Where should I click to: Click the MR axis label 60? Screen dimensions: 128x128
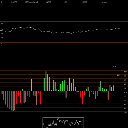coord(125,80)
